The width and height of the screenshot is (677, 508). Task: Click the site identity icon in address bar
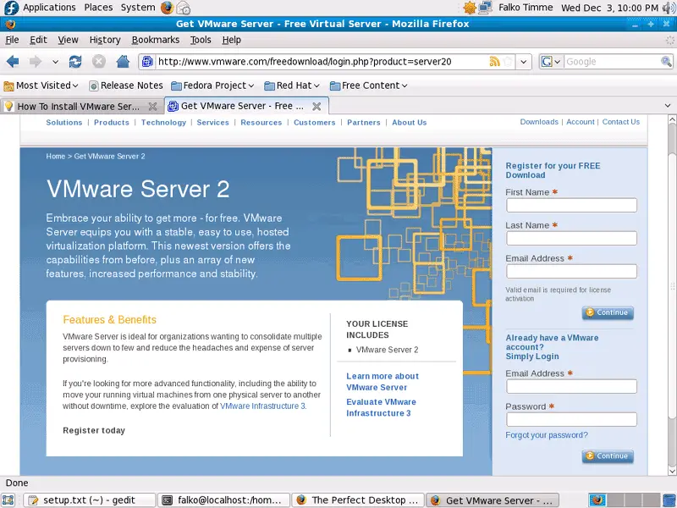pyautogui.click(x=147, y=62)
